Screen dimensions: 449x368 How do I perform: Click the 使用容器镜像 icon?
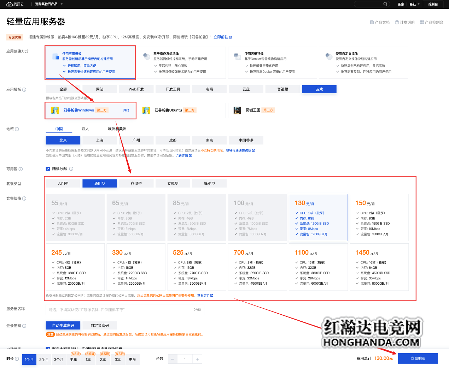click(238, 56)
